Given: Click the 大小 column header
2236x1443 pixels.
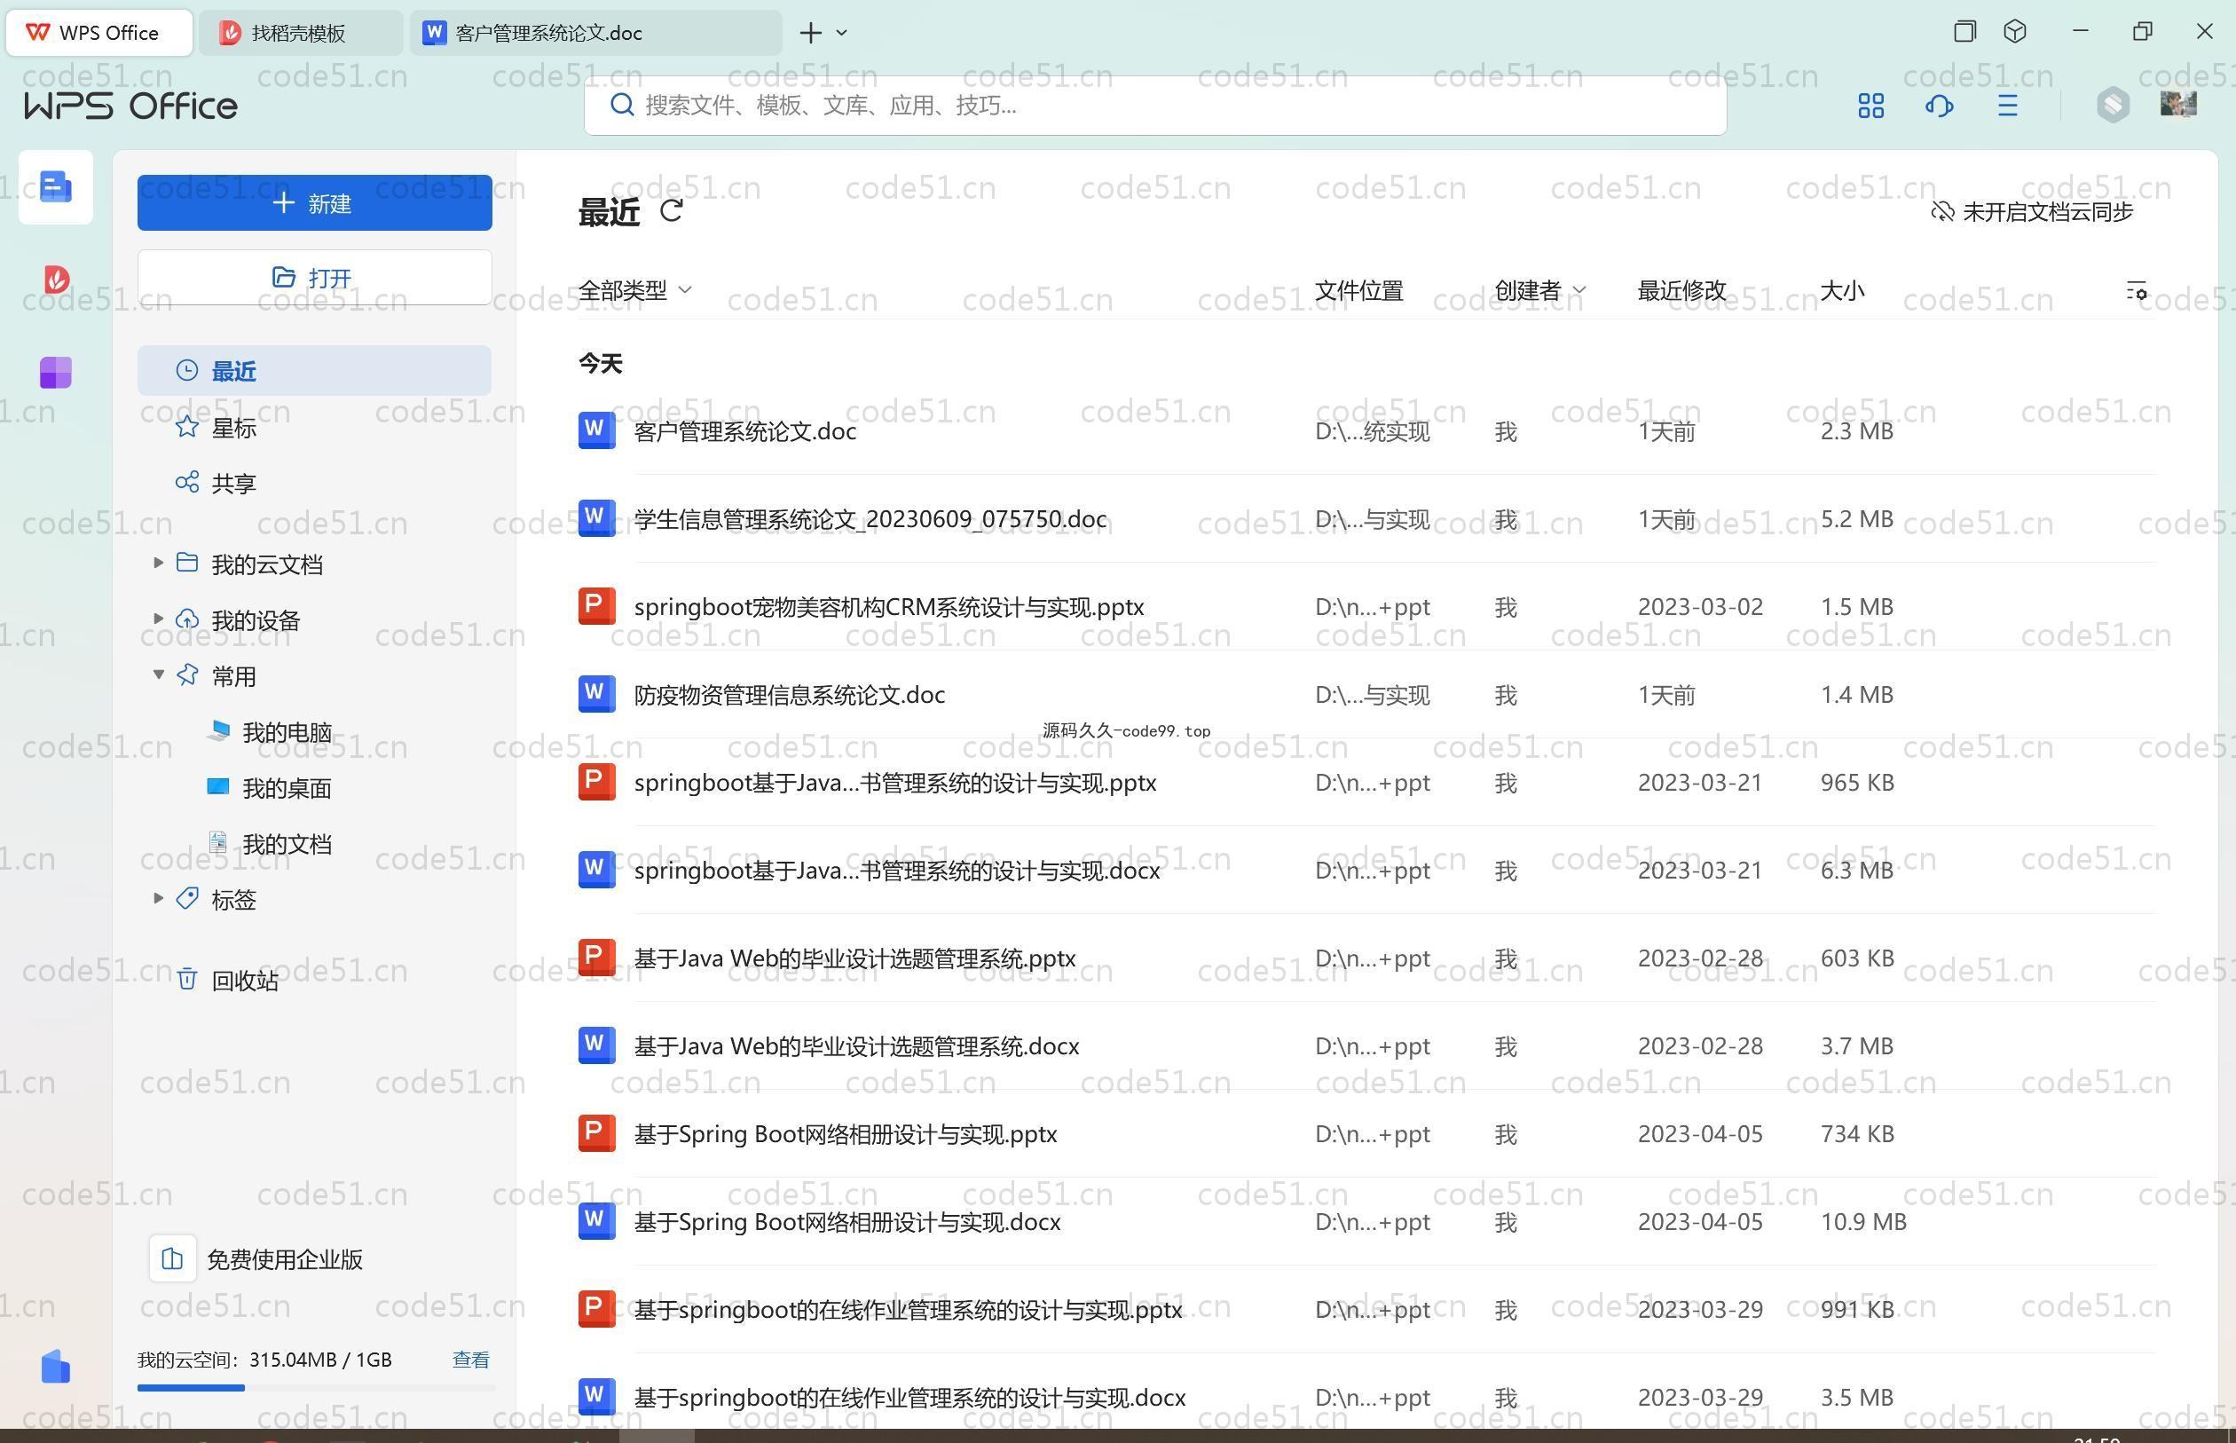Looking at the screenshot, I should click(1842, 290).
